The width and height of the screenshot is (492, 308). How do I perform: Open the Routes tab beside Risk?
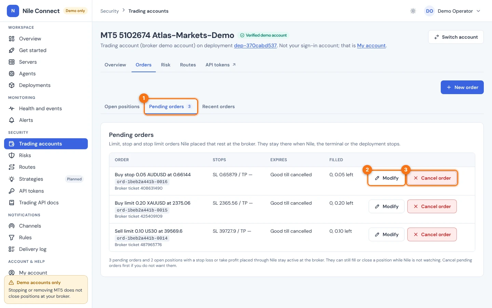click(188, 65)
